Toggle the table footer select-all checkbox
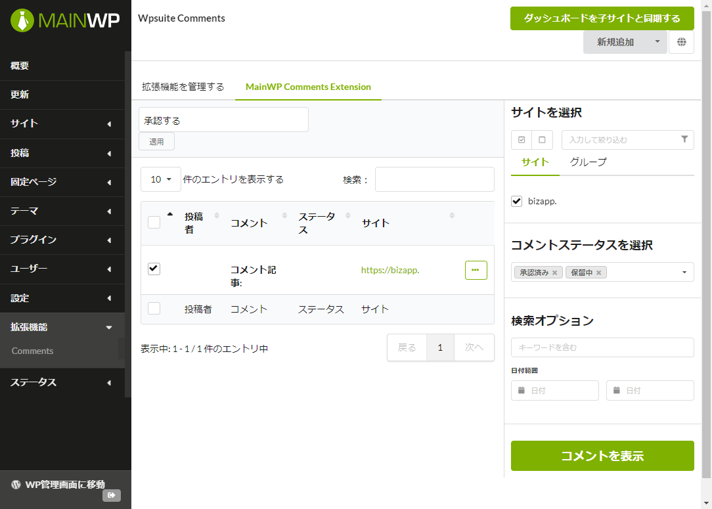This screenshot has width=712, height=509. 154,309
